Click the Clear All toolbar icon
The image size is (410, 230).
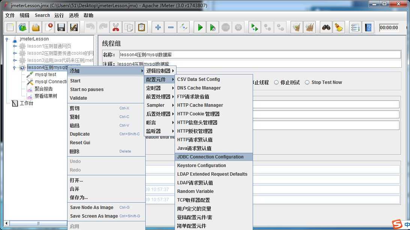point(309,27)
